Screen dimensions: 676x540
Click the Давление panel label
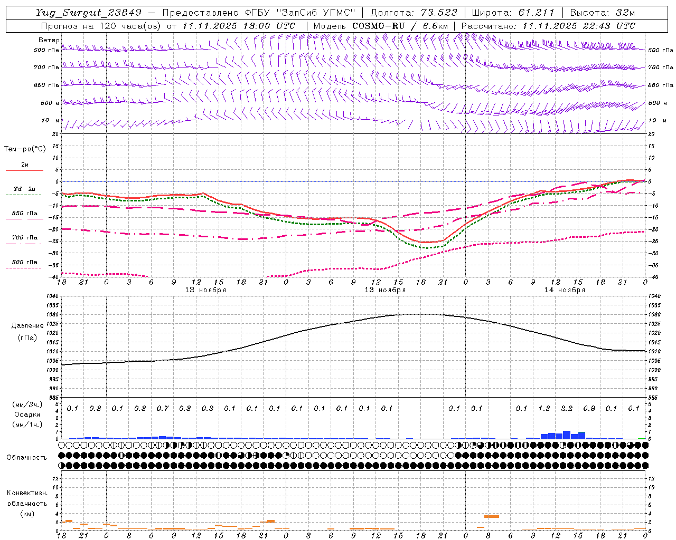coord(27,326)
